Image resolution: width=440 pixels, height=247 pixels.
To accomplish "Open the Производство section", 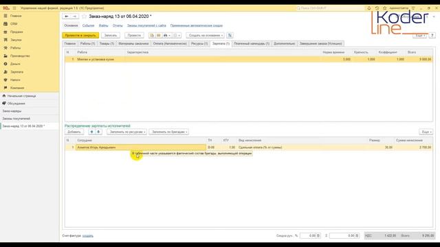I will click(x=20, y=56).
